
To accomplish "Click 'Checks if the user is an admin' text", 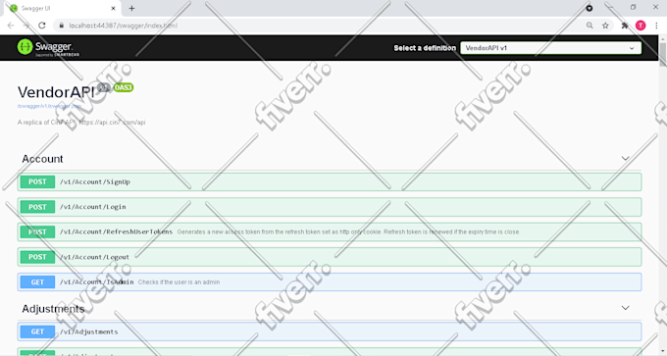I will click(180, 282).
